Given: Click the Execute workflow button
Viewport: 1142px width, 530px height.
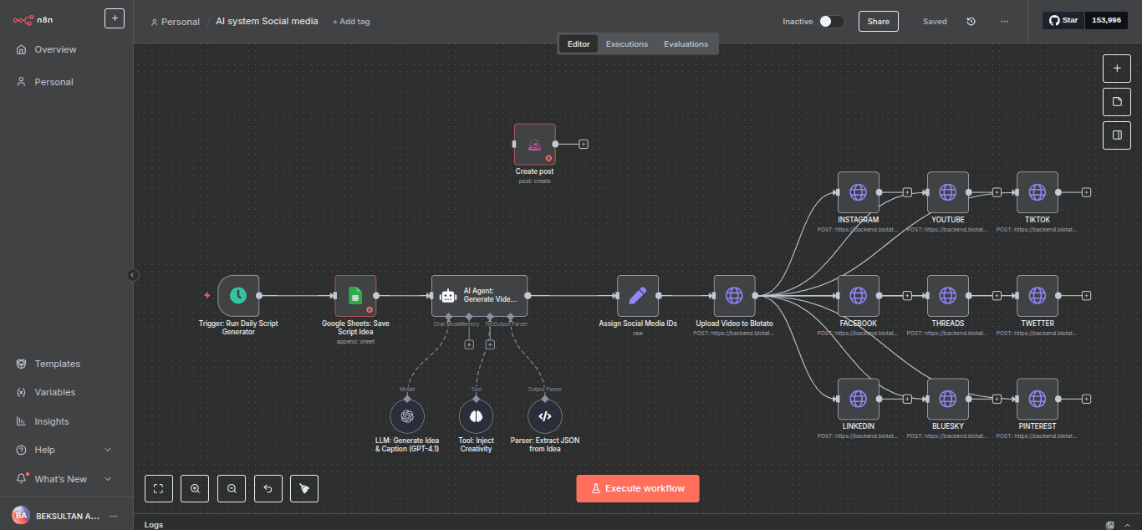Looking at the screenshot, I should [637, 488].
